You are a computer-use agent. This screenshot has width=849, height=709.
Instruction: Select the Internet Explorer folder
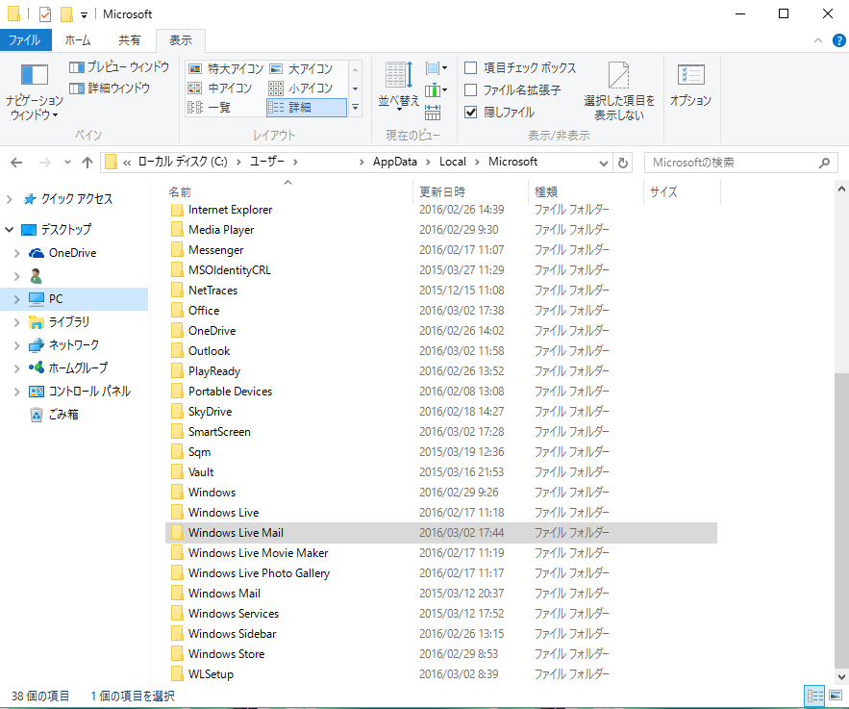[441, 210]
